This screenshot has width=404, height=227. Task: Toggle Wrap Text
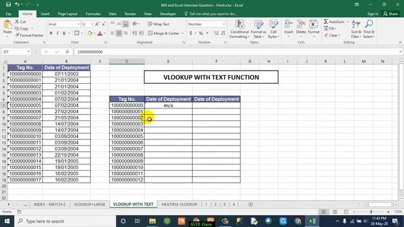pyautogui.click(x=158, y=24)
